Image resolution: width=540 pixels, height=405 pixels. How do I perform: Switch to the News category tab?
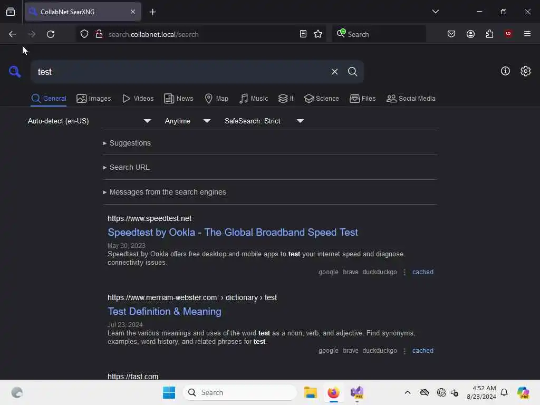(x=179, y=99)
